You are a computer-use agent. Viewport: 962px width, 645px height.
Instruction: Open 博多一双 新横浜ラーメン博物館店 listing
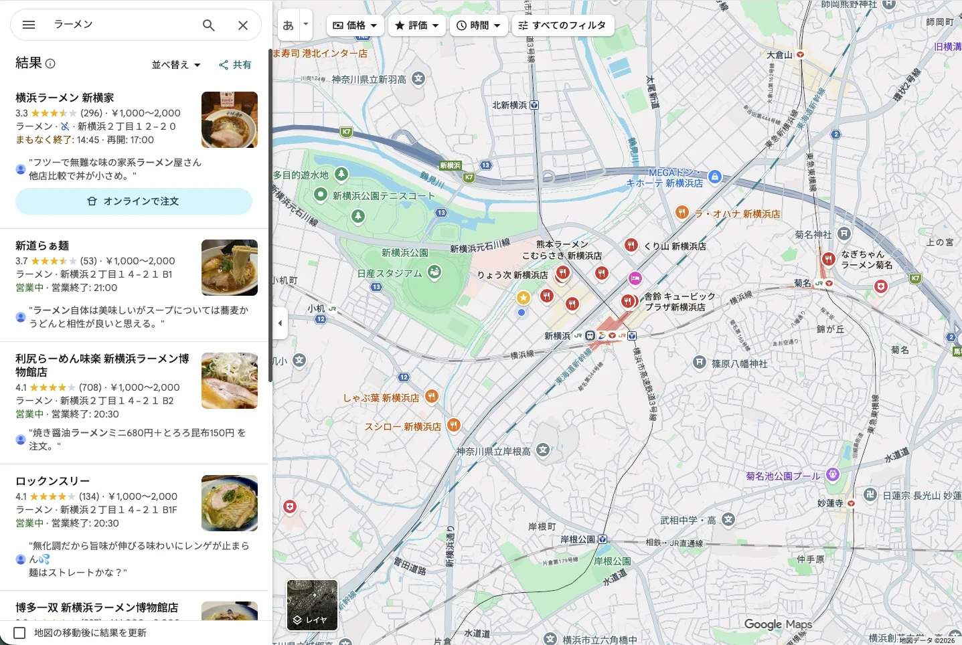97,608
